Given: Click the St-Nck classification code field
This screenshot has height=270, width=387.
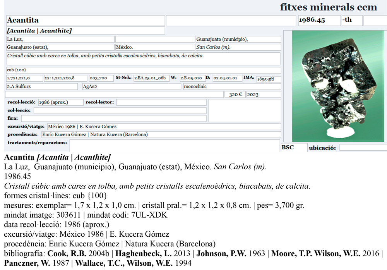Looking at the screenshot, I should 151,78.
